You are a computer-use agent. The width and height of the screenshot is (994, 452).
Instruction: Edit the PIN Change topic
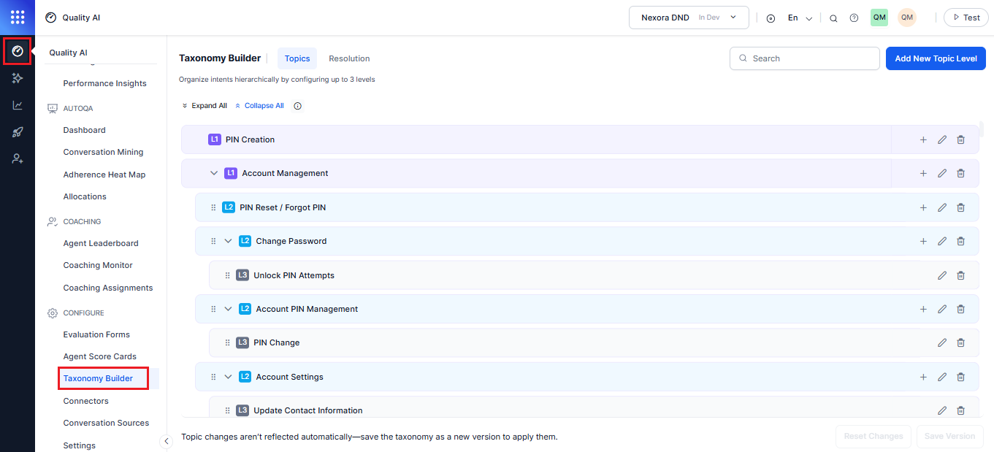click(942, 342)
